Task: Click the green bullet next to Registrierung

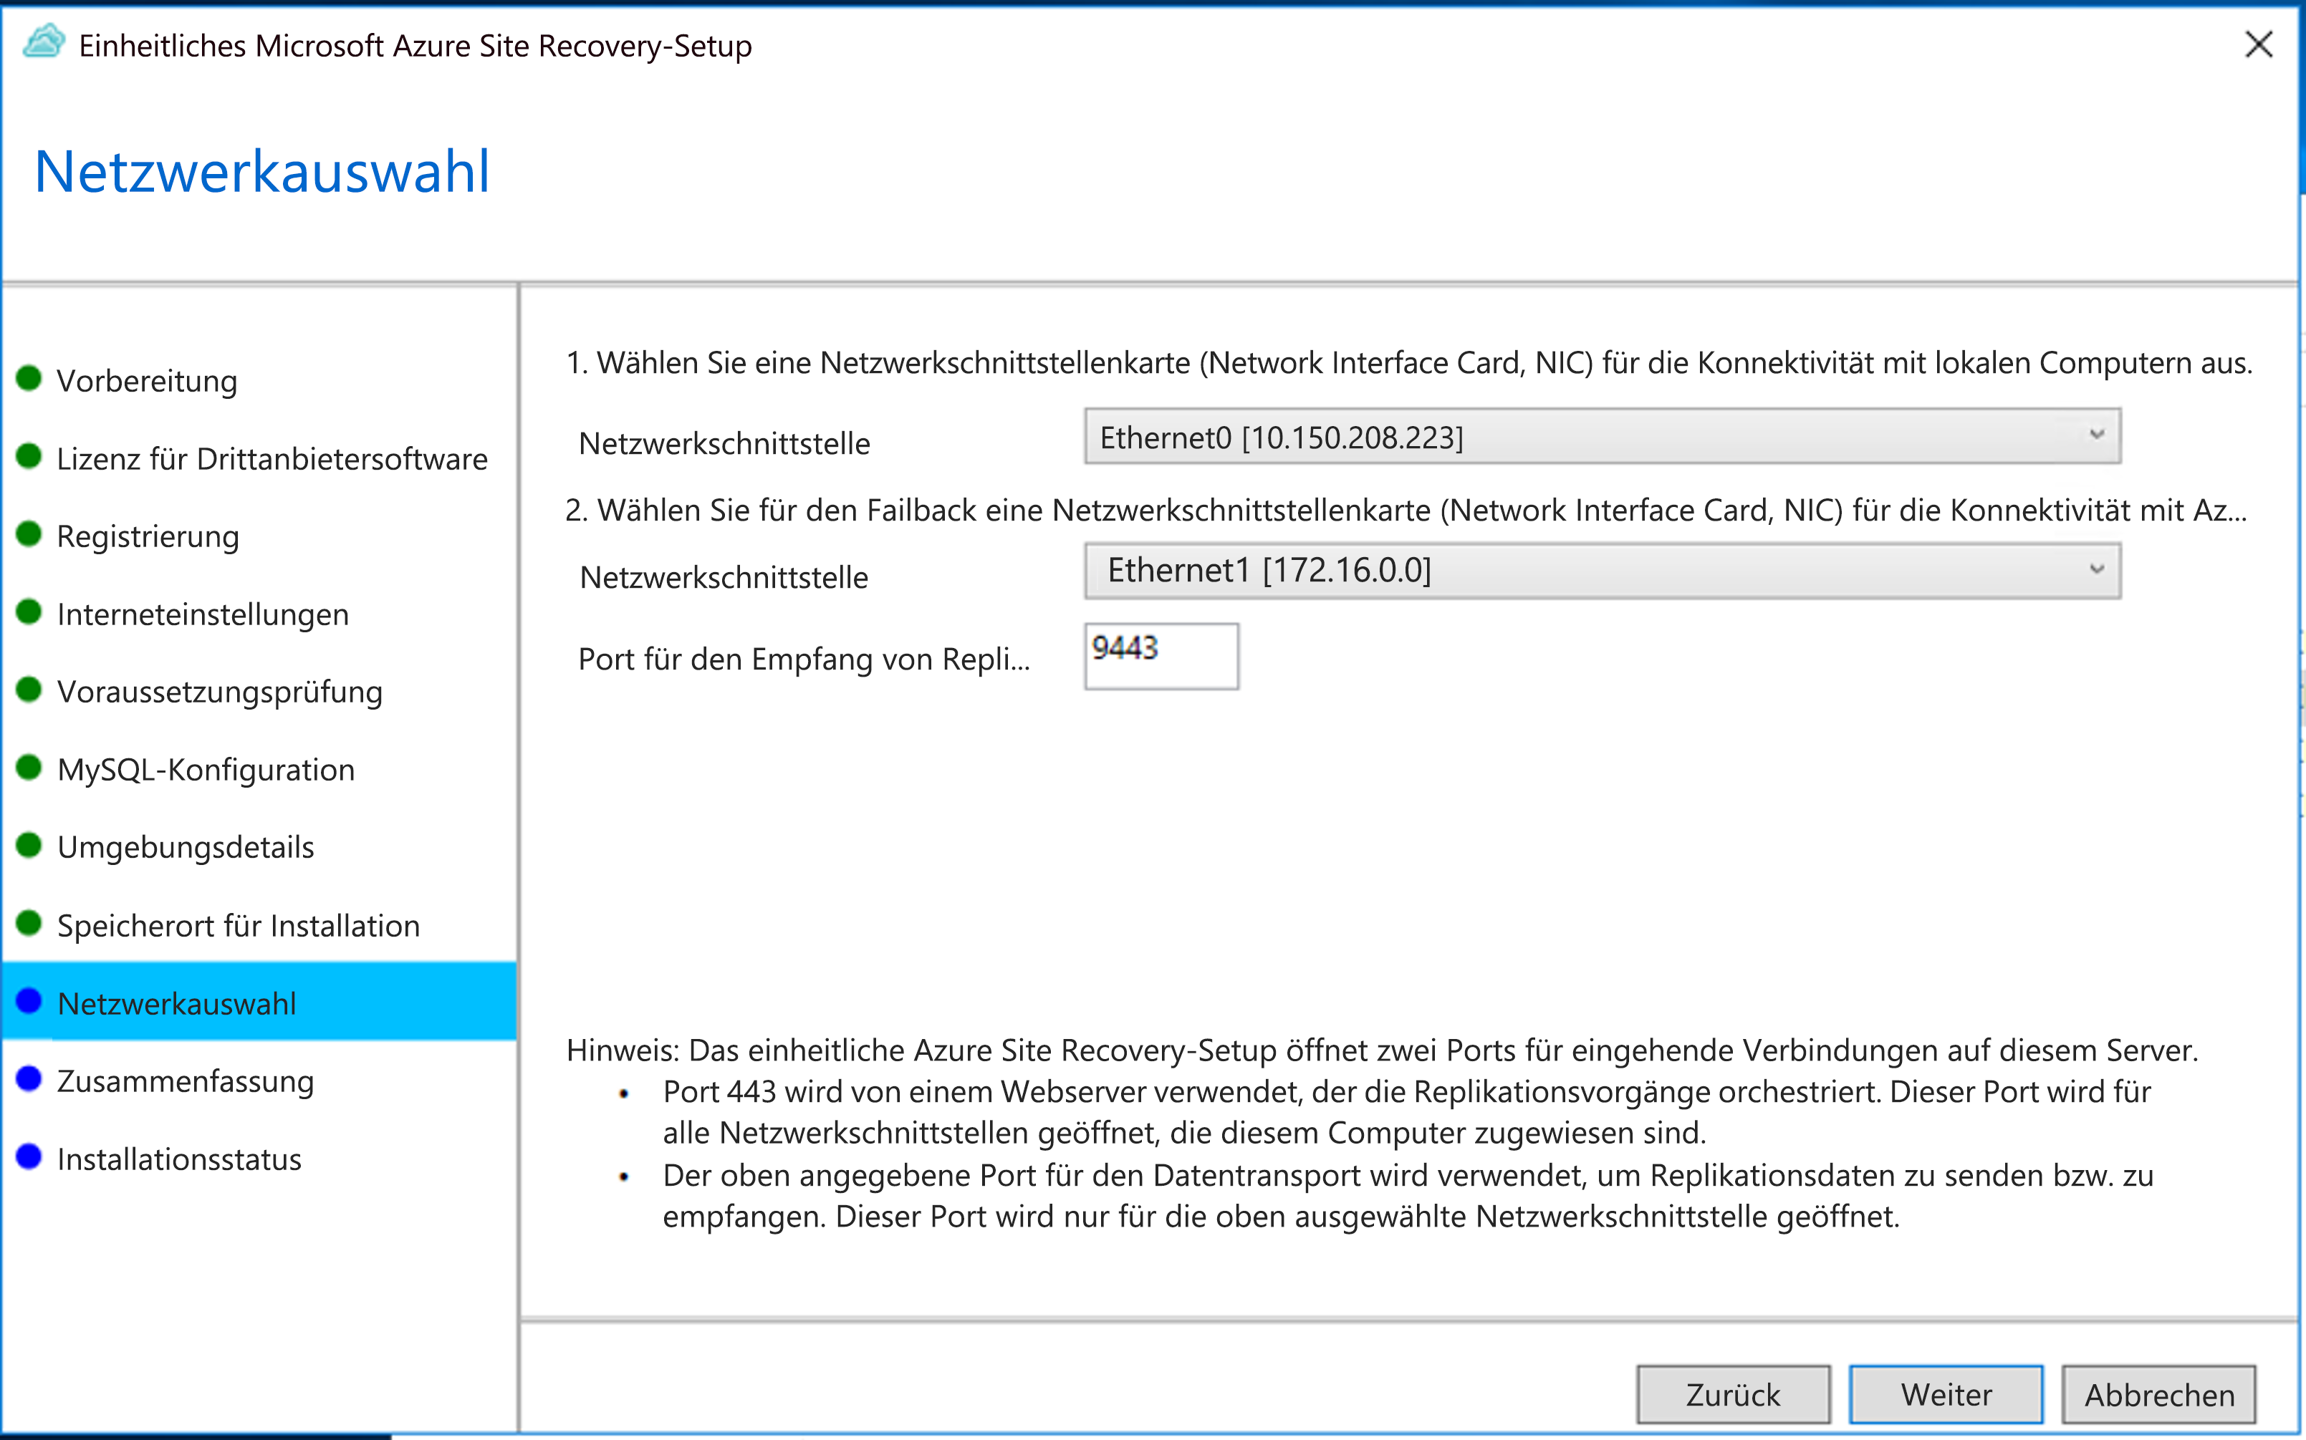Action: click(29, 533)
